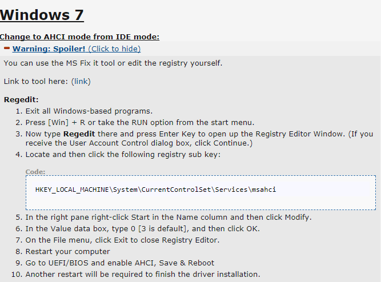Click step 'Exit all Windows-based programs.'
Screen dimensions: 381x282
(x=89, y=111)
